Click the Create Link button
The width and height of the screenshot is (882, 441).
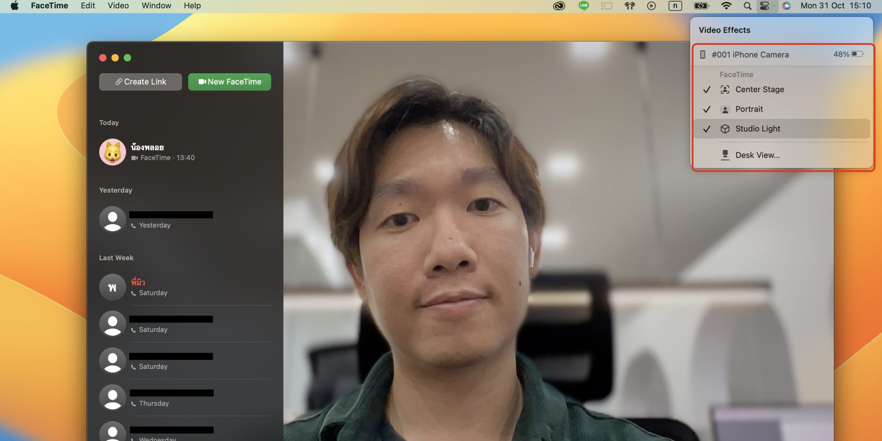coord(140,82)
